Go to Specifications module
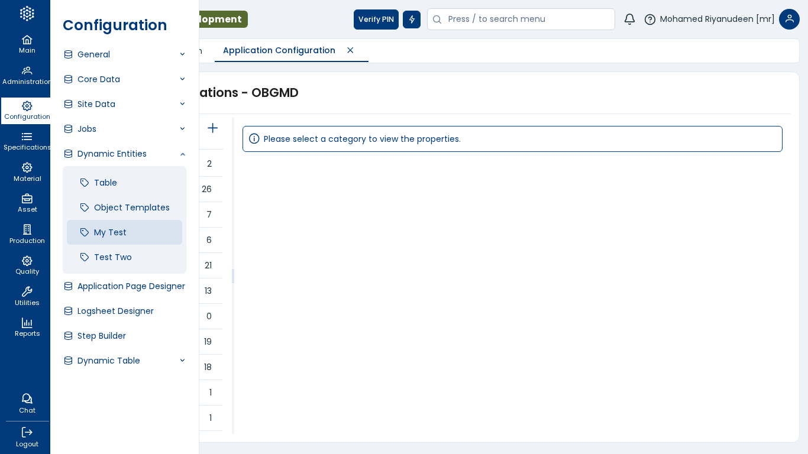Image resolution: width=808 pixels, height=454 pixels. coord(27,141)
